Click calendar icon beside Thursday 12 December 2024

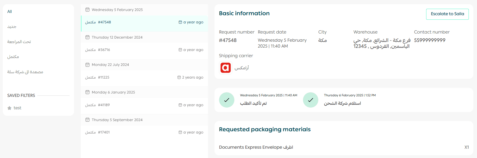[x=88, y=37]
